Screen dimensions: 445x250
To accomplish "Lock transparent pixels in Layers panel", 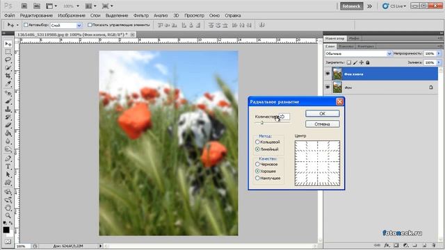I will click(x=349, y=62).
